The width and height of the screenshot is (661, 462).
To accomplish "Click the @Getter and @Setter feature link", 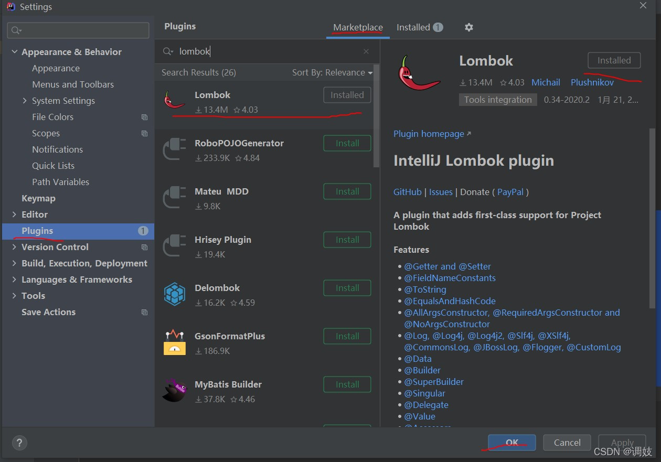I will tap(447, 266).
